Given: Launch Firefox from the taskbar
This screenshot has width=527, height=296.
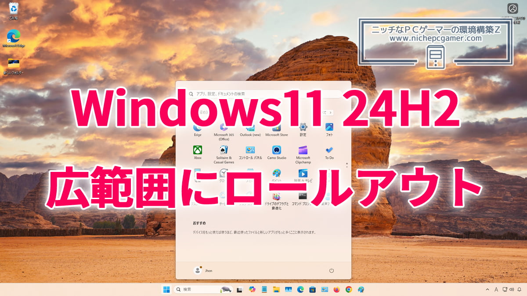Looking at the screenshot, I should tap(337, 289).
